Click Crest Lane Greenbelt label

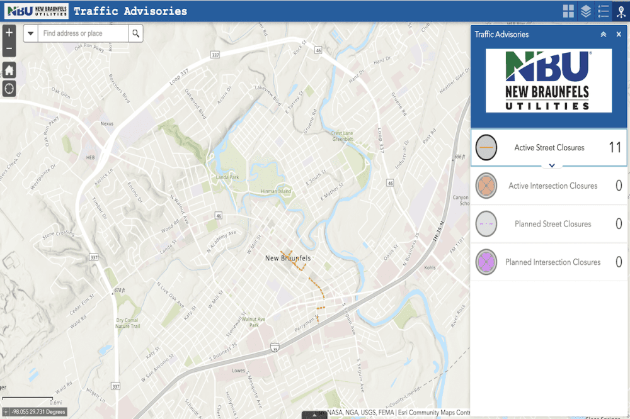[342, 136]
